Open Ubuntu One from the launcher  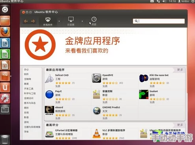pyautogui.click(x=5, y=87)
